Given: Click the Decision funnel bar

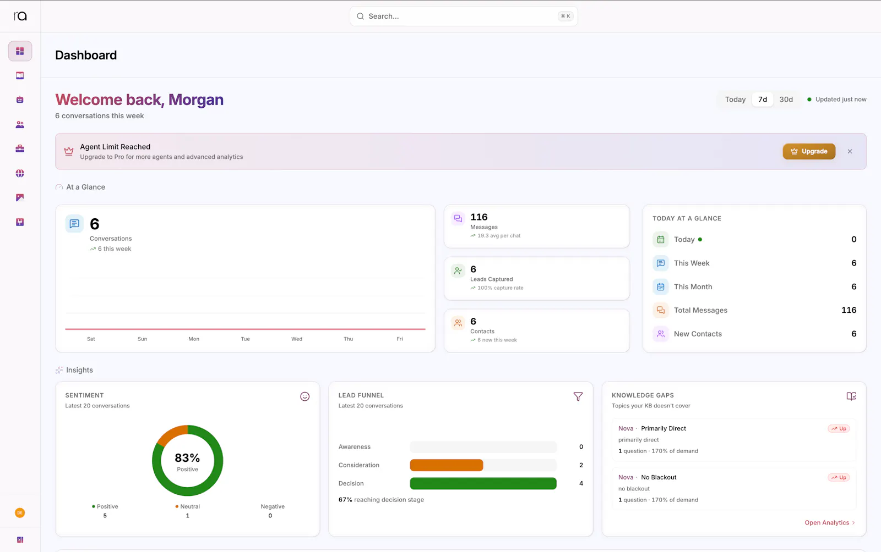Looking at the screenshot, I should point(483,483).
